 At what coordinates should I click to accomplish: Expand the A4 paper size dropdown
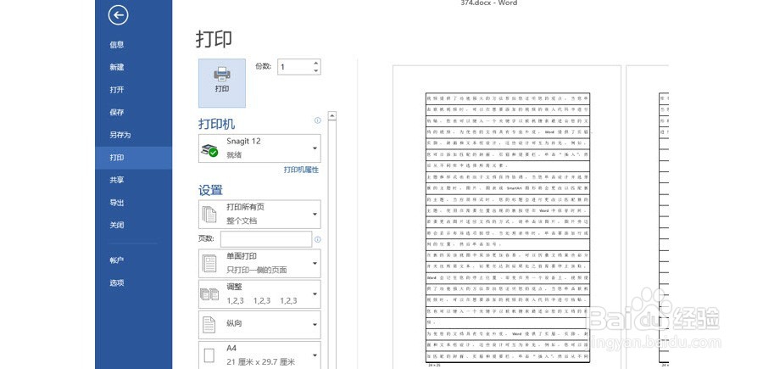click(259, 355)
